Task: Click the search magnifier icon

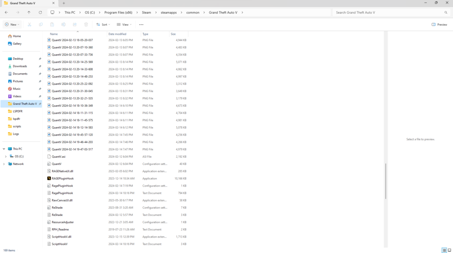Action: pyautogui.click(x=446, y=12)
